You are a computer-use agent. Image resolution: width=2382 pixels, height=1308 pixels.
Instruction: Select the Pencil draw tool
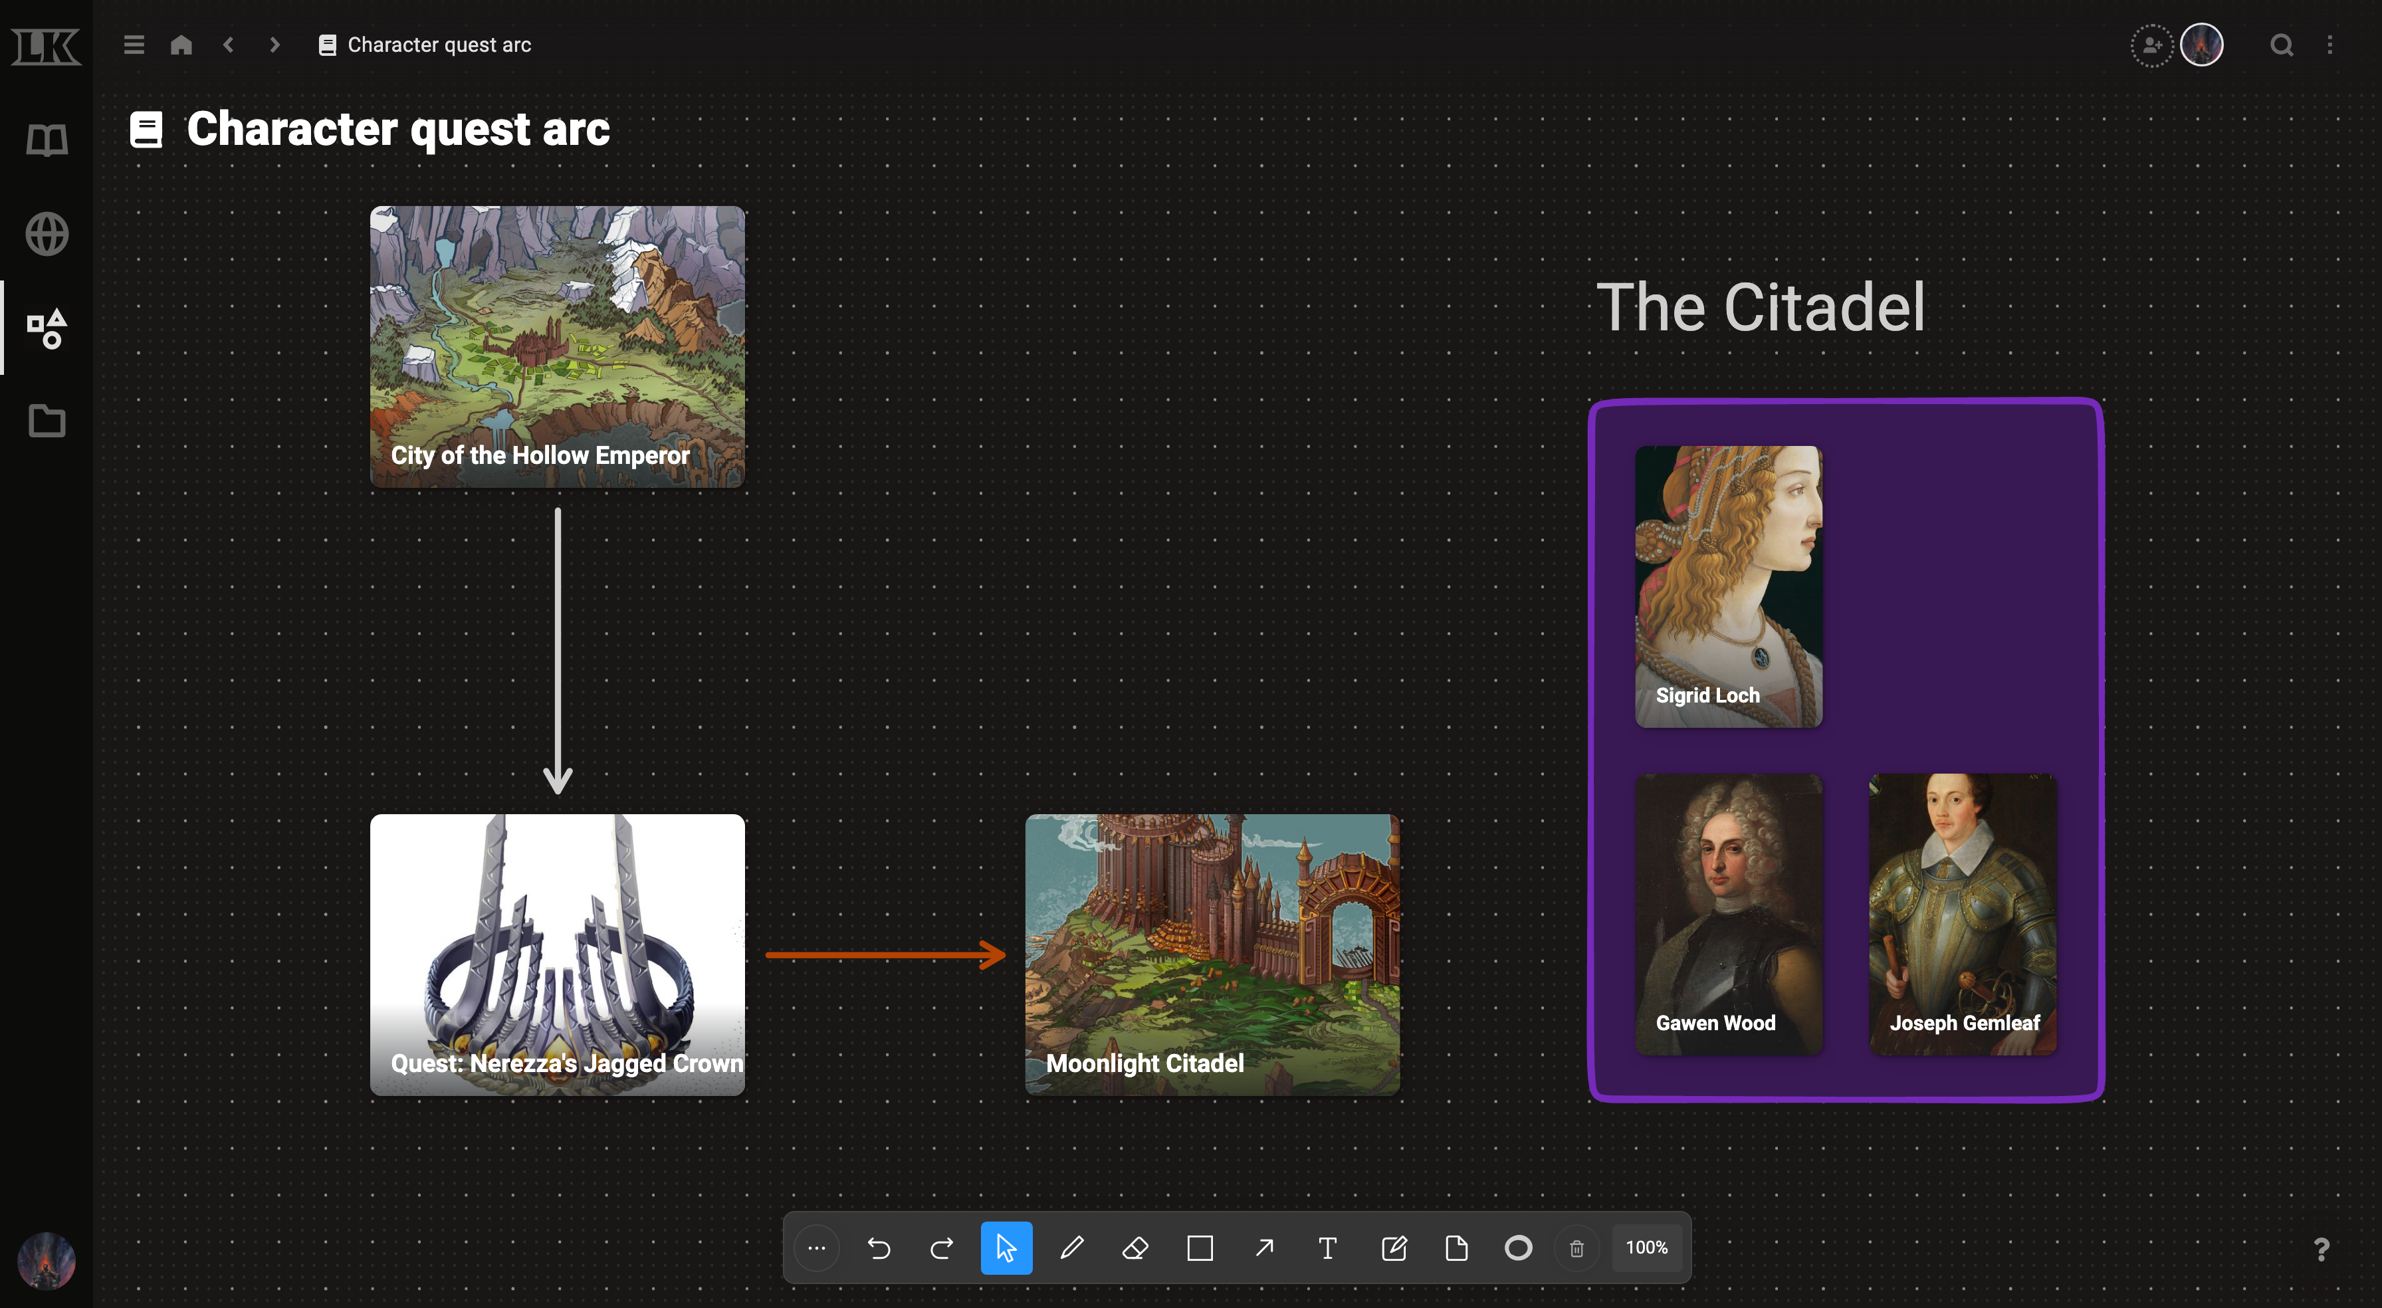[x=1072, y=1248]
